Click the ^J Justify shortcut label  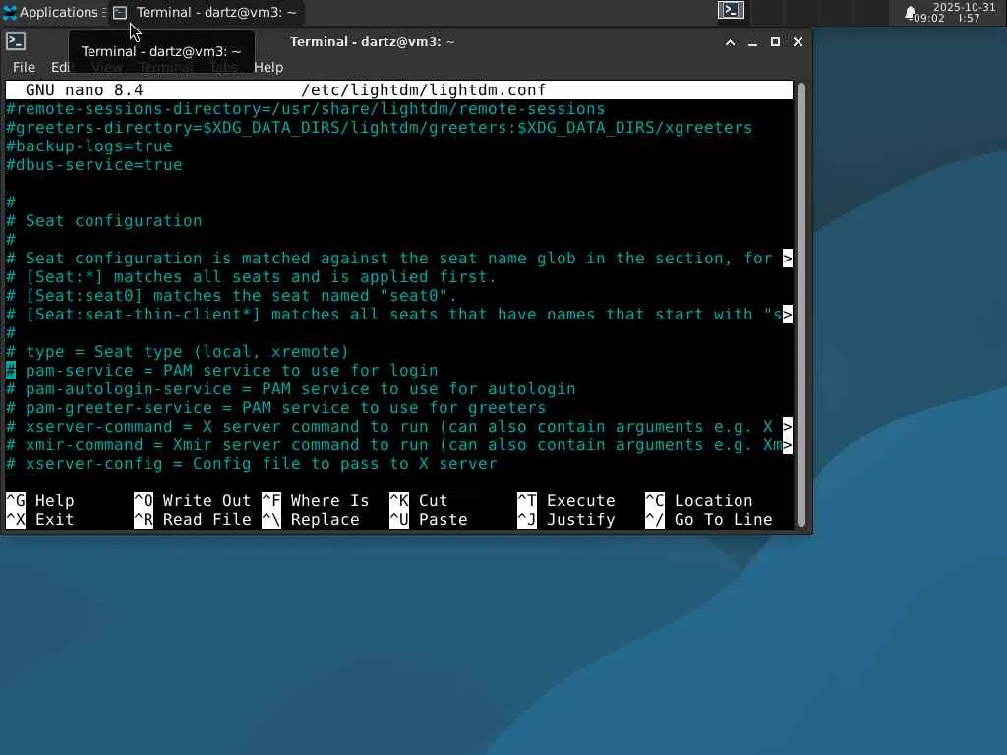tap(566, 519)
